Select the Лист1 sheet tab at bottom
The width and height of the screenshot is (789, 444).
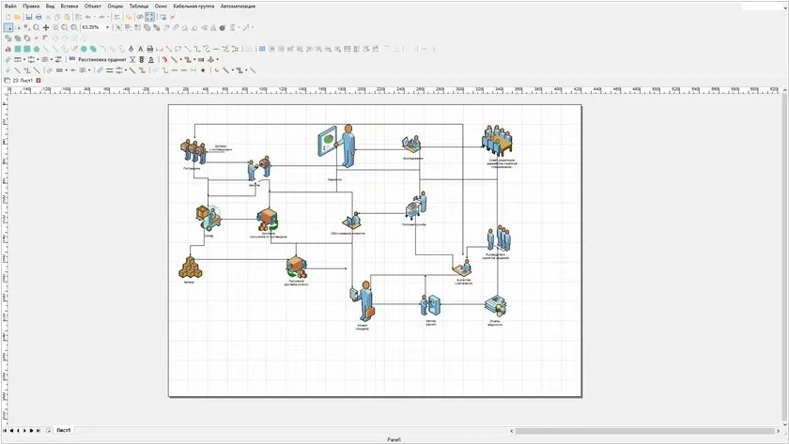(x=64, y=431)
